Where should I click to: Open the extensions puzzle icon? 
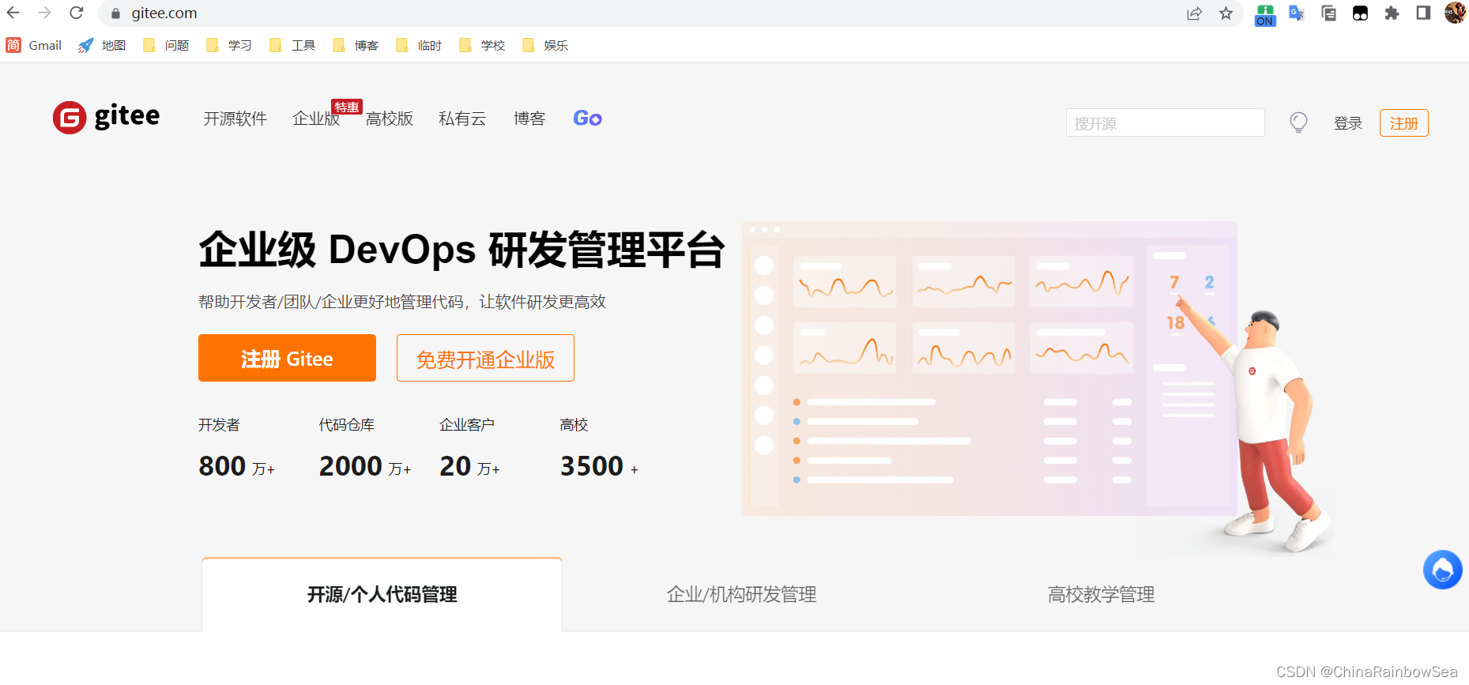1392,13
